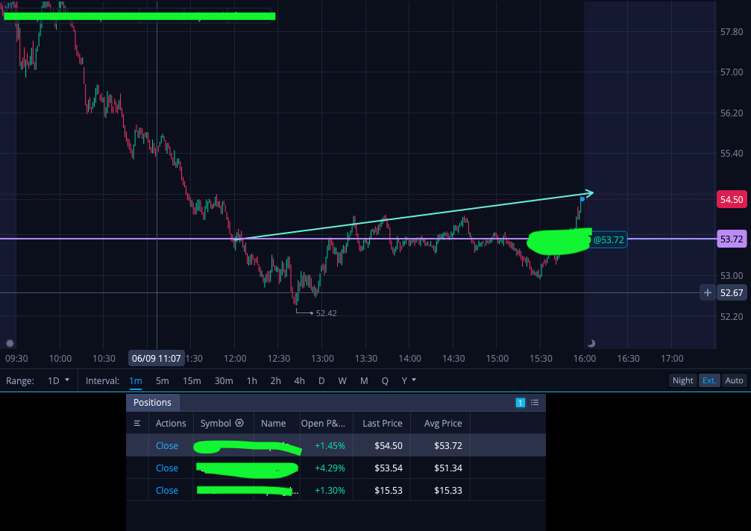This screenshot has height=531, width=751.
Task: Click the blue dot at arrow tip
Action: pos(582,198)
